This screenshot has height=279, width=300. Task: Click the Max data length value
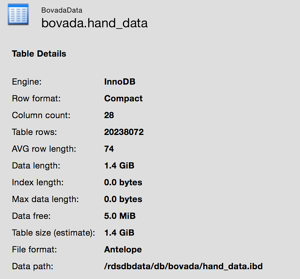click(123, 199)
